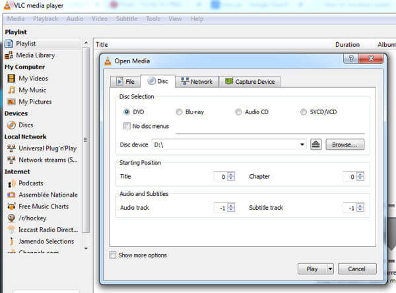Close the Open Media dialog
Screen dimensions: 396x293
(371, 59)
